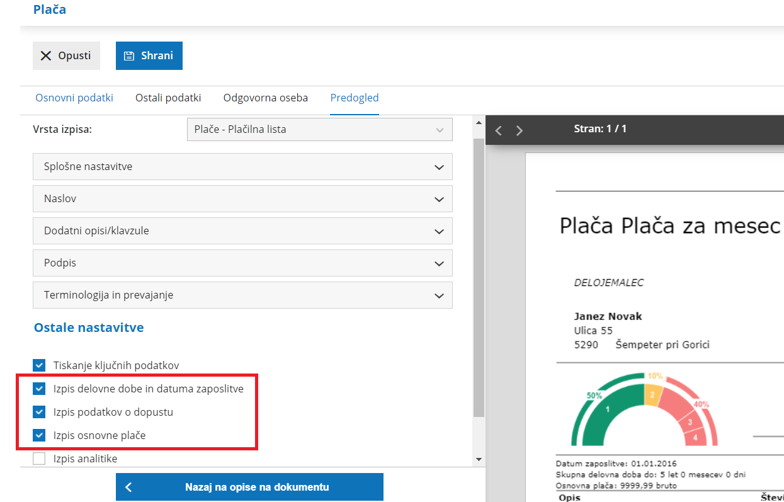The height and width of the screenshot is (502, 784).
Task: Uncheck Izpis osnovne plače
Action: (40, 435)
